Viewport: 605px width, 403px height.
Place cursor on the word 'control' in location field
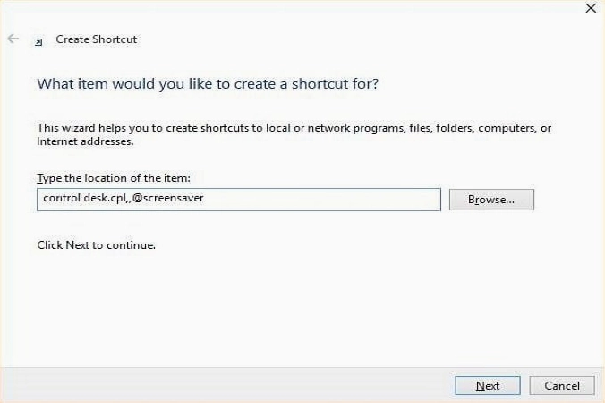pos(60,199)
